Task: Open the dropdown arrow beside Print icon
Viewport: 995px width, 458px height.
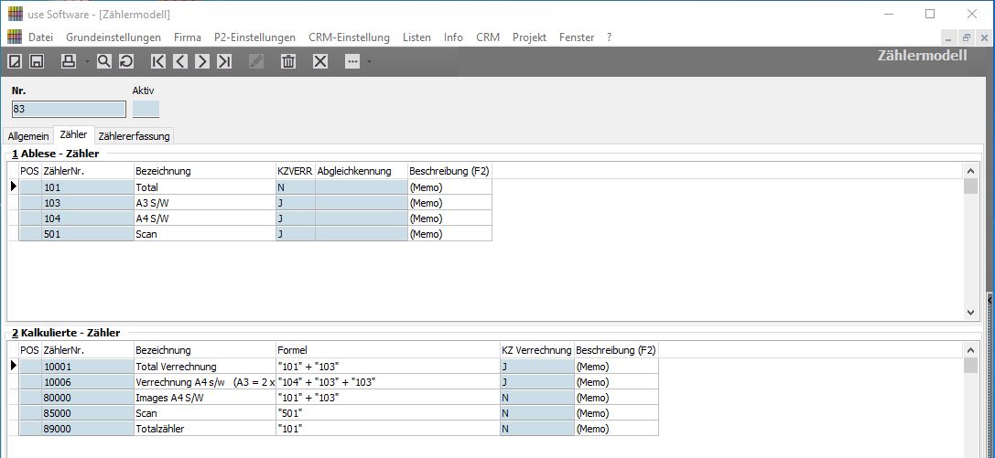Action: (86, 61)
